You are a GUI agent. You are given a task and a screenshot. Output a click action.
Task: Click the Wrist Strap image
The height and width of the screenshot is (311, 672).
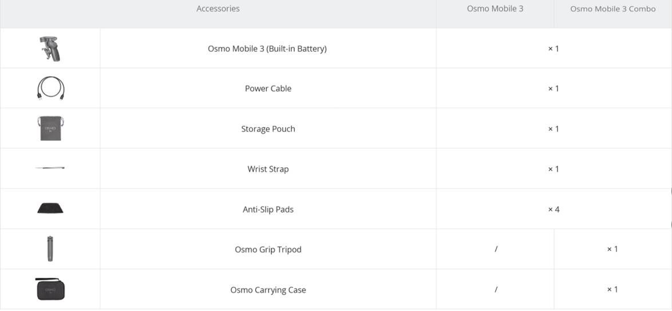pos(50,168)
